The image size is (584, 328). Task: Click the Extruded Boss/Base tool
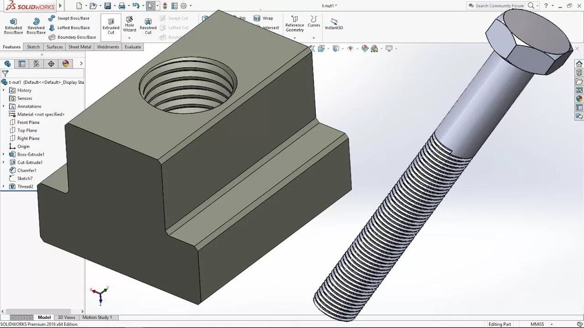coord(13,26)
